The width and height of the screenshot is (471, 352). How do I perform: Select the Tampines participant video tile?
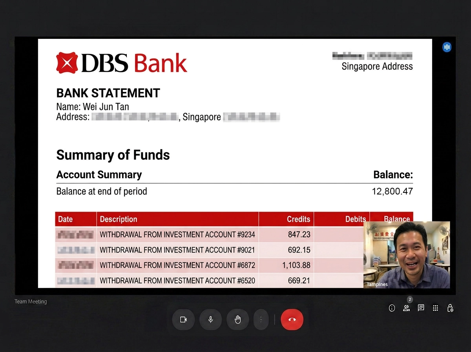click(x=407, y=255)
